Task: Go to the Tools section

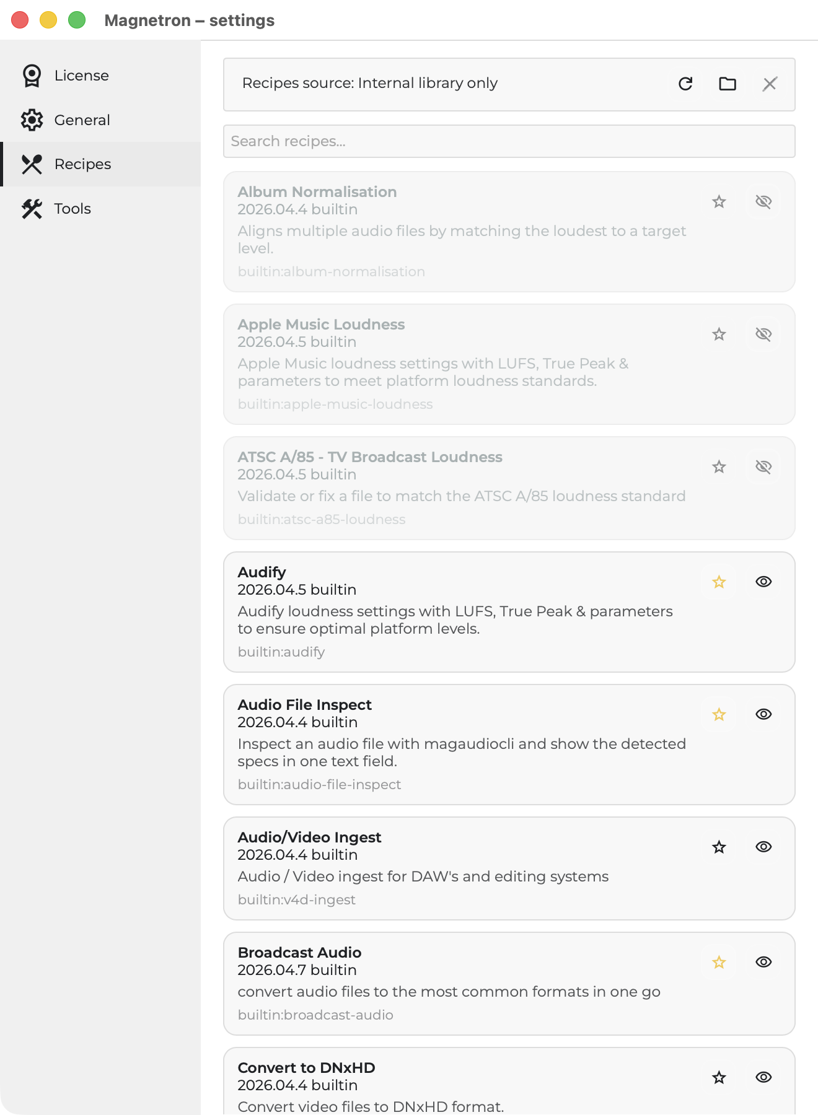Action: click(x=73, y=209)
